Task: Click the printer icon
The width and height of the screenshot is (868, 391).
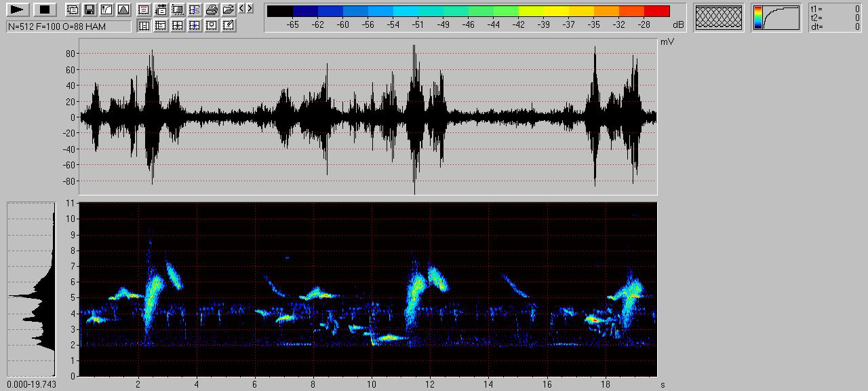Action: 212,10
